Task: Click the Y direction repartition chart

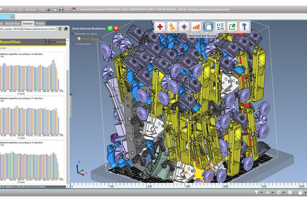Action: click(32, 118)
